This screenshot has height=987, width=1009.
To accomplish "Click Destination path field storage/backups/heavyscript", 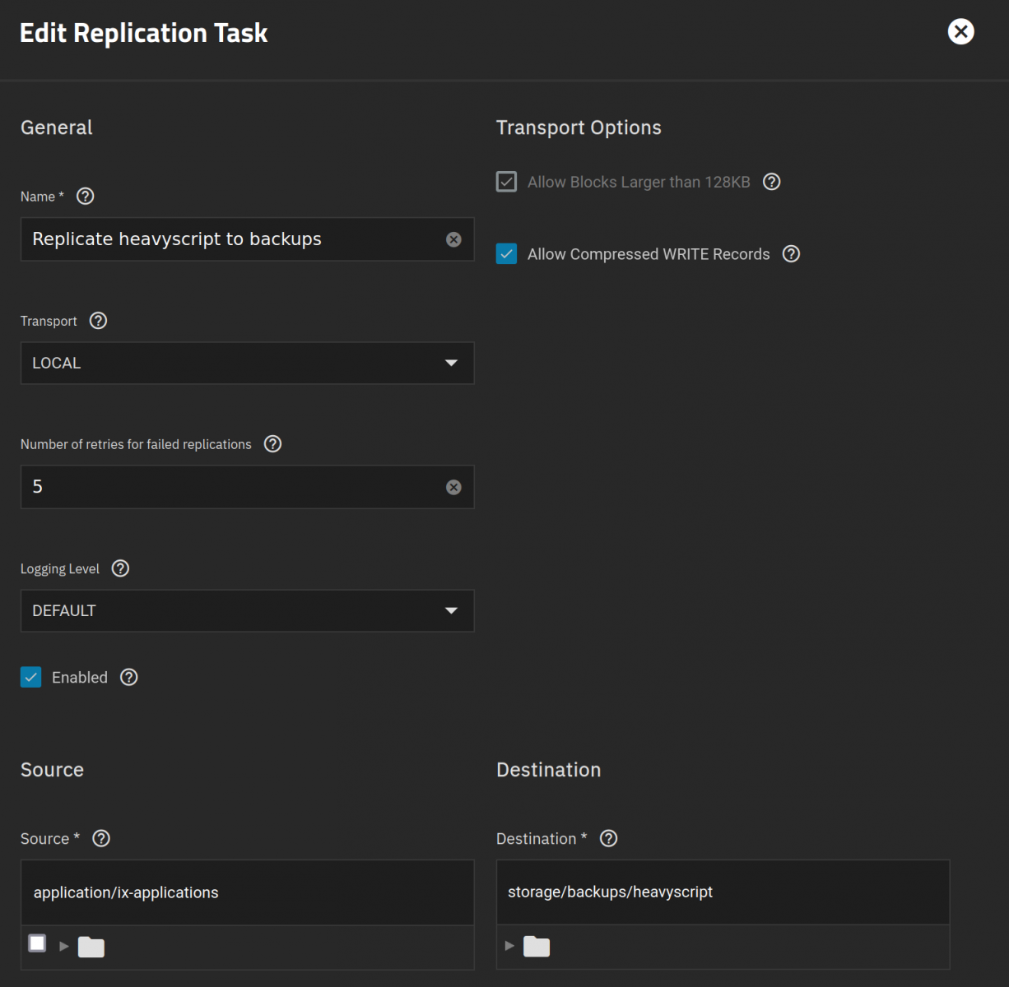I will point(723,892).
